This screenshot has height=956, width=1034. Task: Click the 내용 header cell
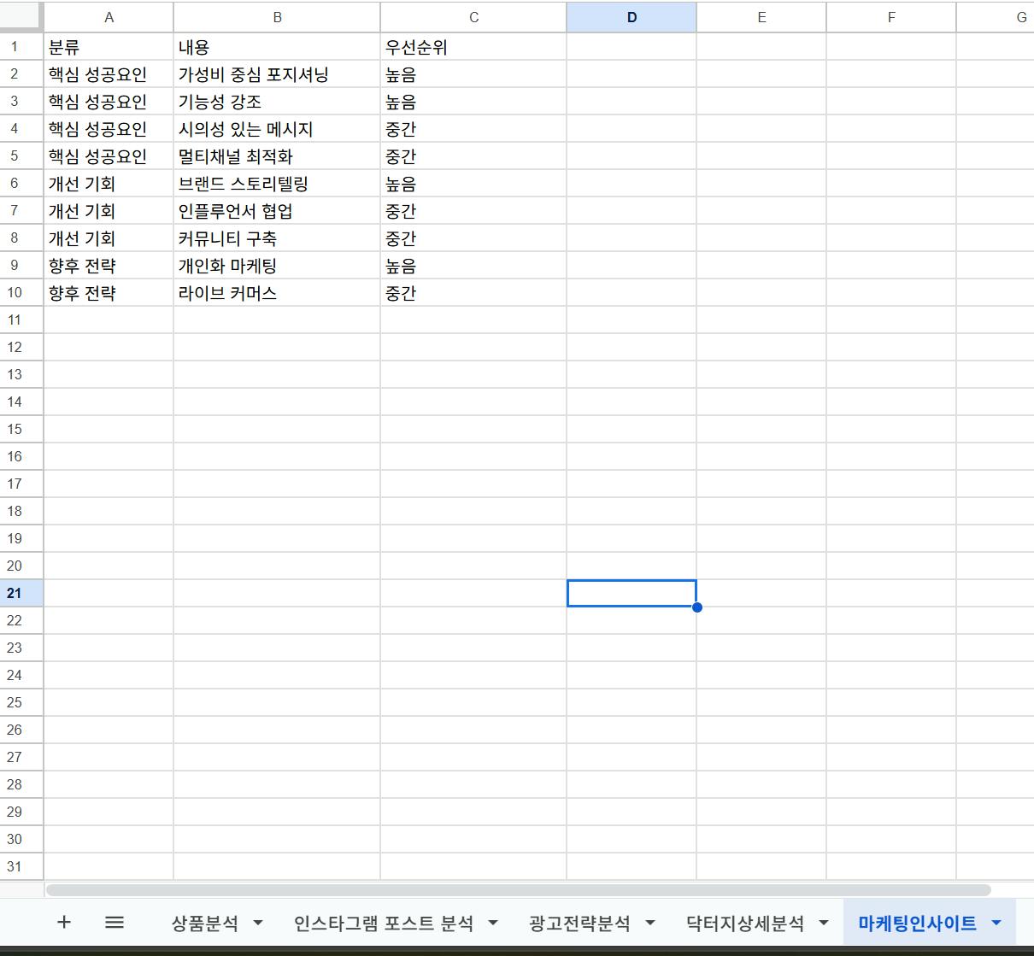[277, 47]
